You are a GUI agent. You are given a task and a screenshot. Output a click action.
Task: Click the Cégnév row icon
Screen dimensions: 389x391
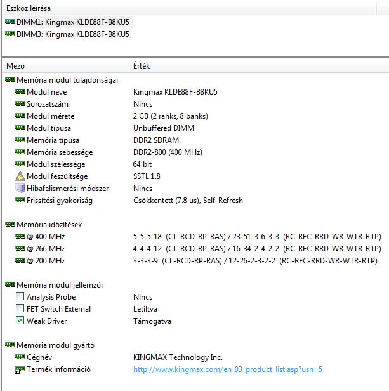click(x=20, y=357)
